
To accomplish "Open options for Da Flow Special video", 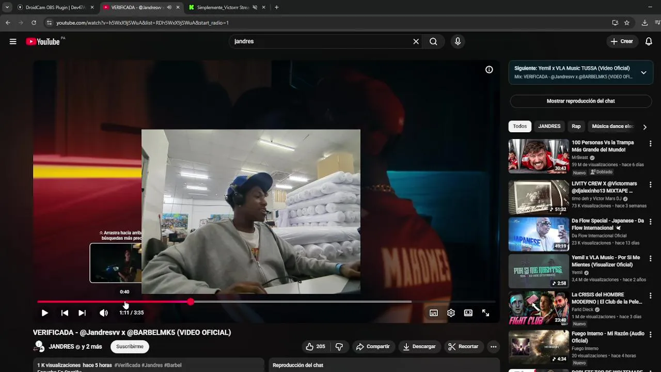I will [650, 222].
